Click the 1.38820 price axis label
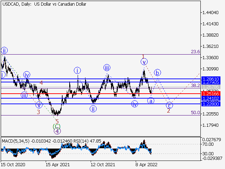 [210, 35]
